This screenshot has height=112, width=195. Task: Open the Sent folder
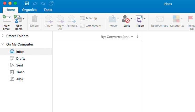pyautogui.click(x=26, y=65)
